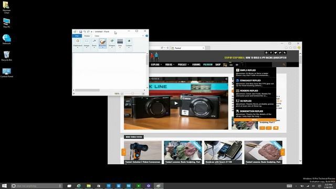Image resolution: width=336 pixels, height=189 pixels.
Task: Click the RSS icon in site header
Action: pos(285,52)
